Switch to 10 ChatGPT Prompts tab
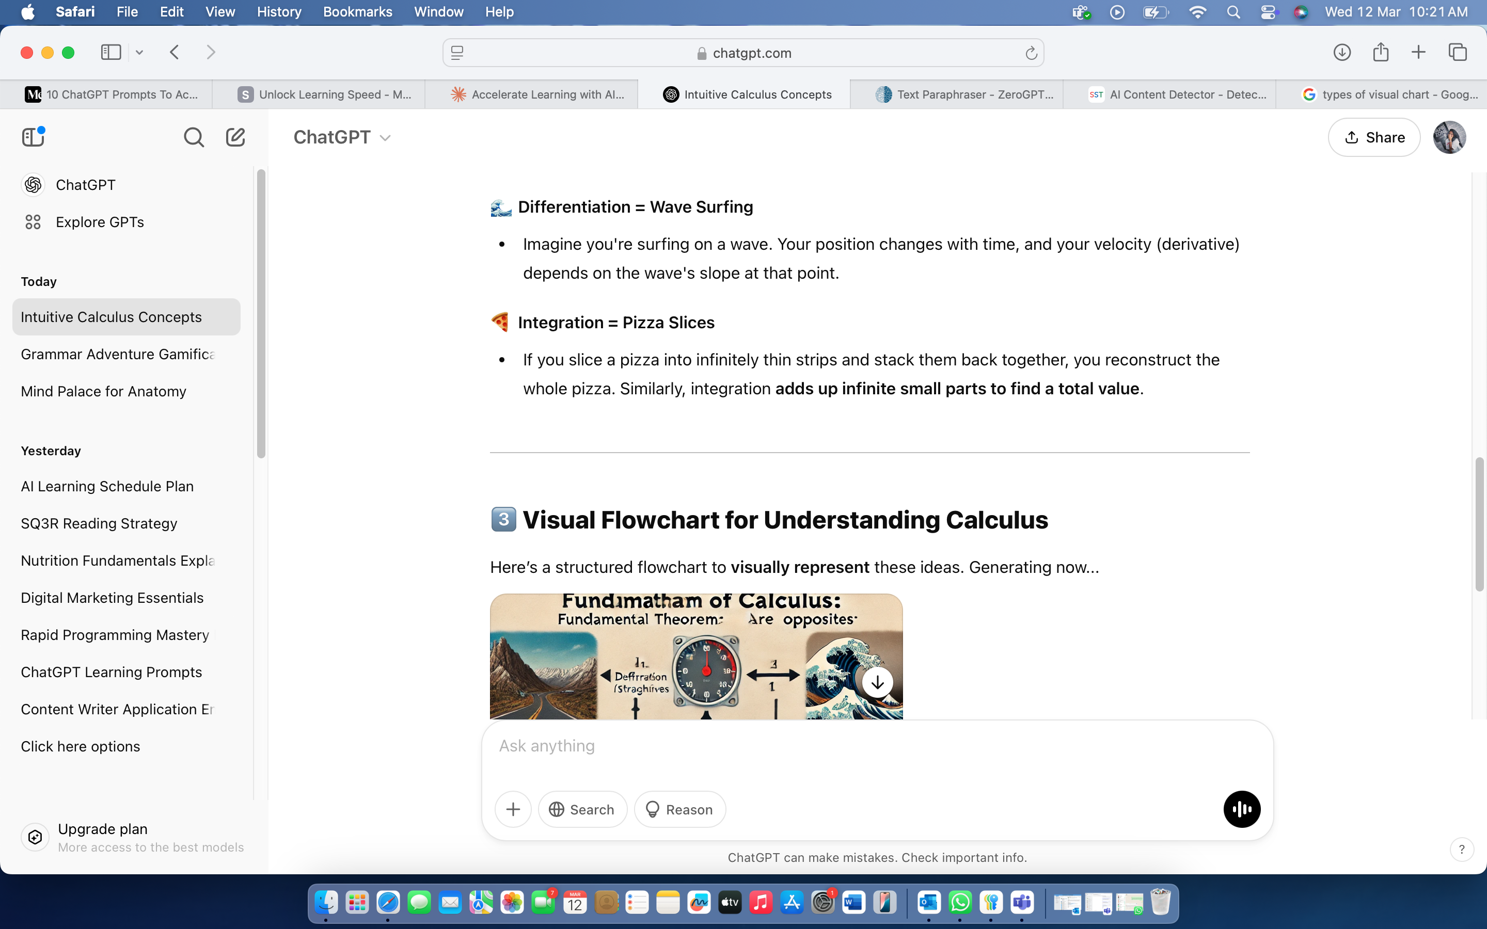The image size is (1487, 929). coord(106,94)
